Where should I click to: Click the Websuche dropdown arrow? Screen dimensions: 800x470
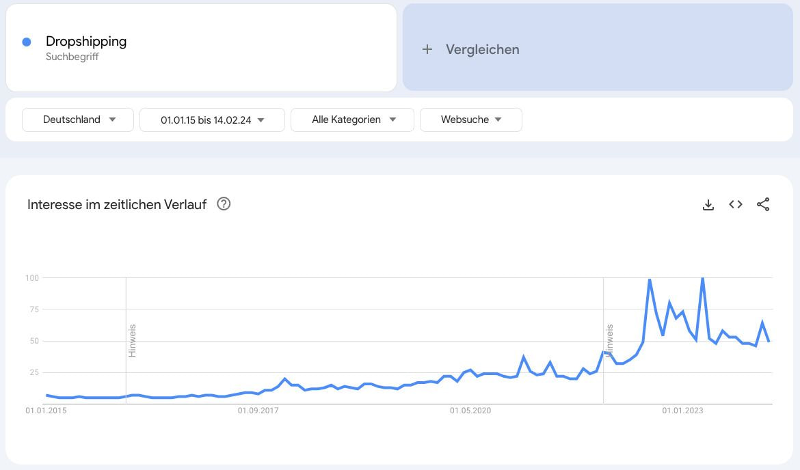click(x=498, y=120)
